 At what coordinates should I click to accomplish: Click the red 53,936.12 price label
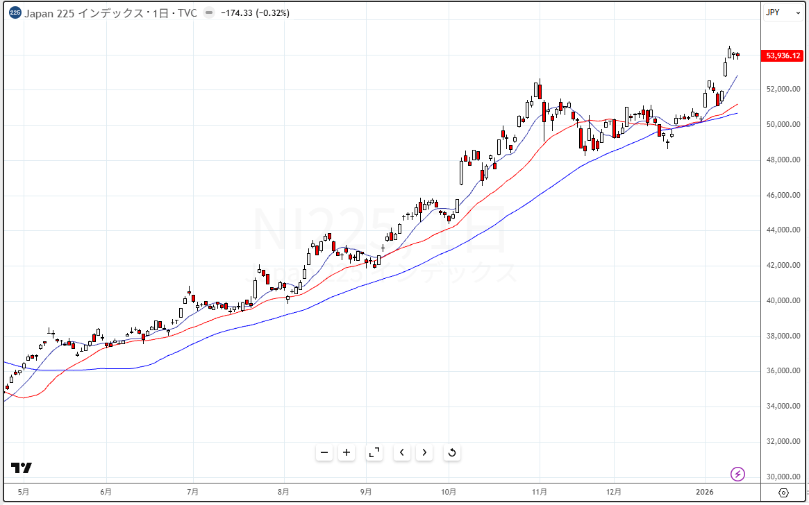[783, 55]
